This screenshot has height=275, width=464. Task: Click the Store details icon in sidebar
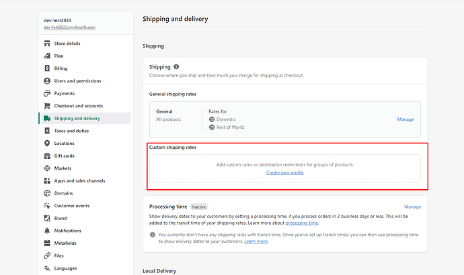pos(47,44)
